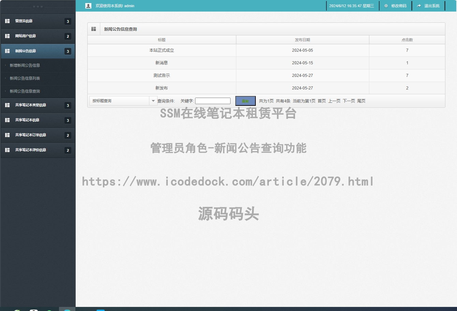Viewport: 457px width, 311px height.
Task: Click the click count in 新消息 row
Action: [x=407, y=63]
